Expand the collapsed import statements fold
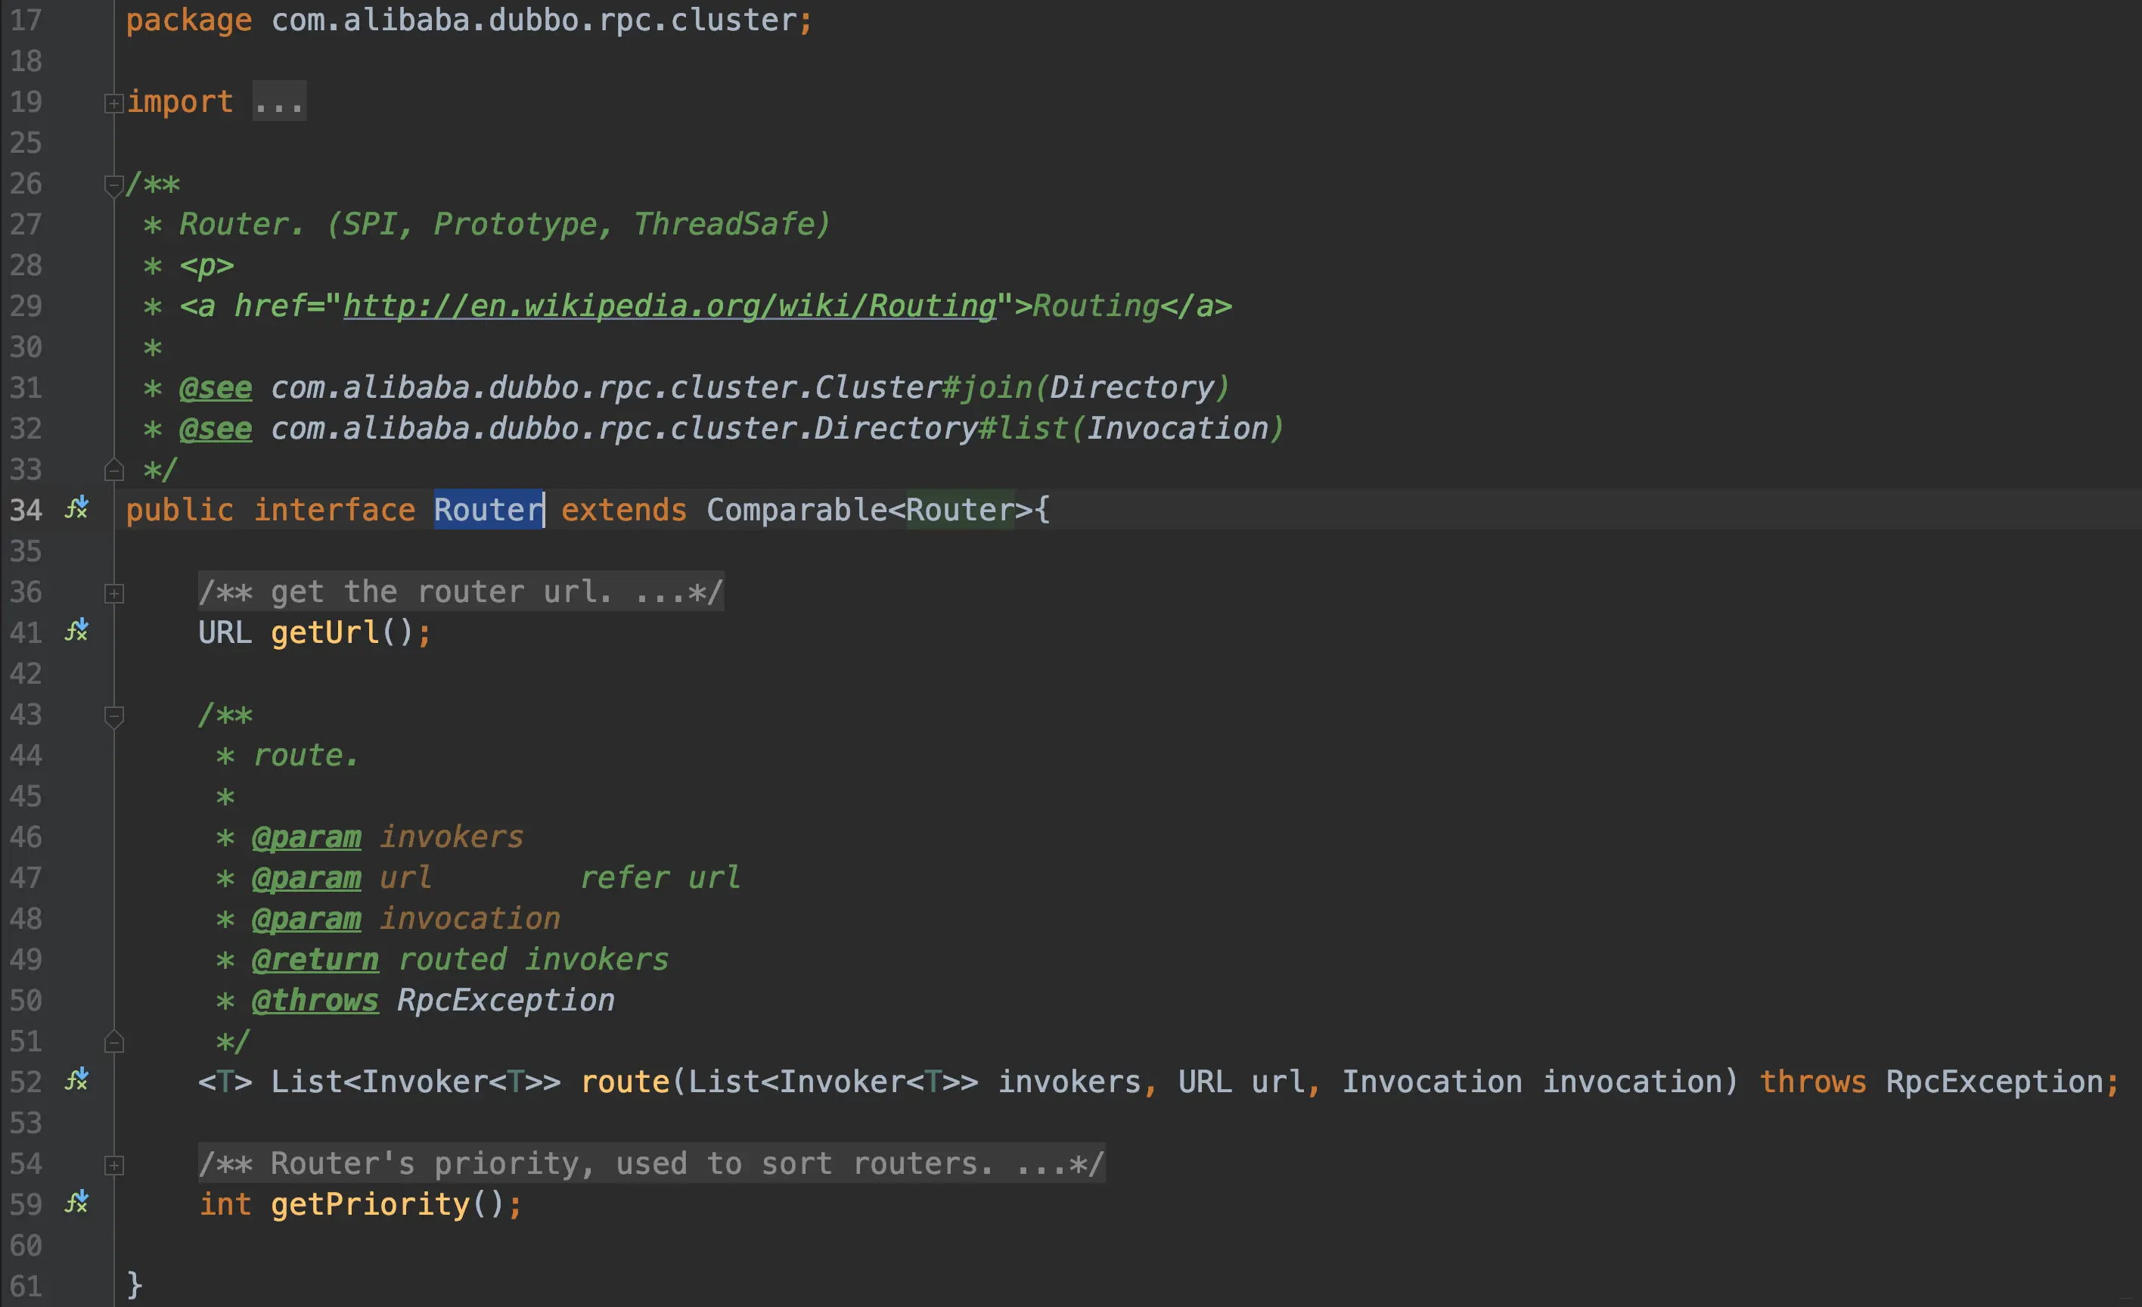The image size is (2142, 1307). pyautogui.click(x=113, y=104)
